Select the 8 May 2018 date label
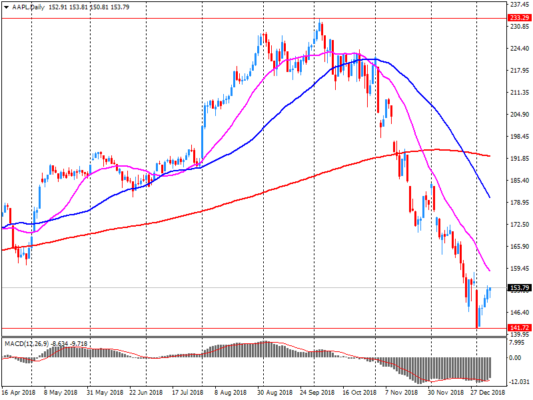533x400 pixels. (61, 393)
